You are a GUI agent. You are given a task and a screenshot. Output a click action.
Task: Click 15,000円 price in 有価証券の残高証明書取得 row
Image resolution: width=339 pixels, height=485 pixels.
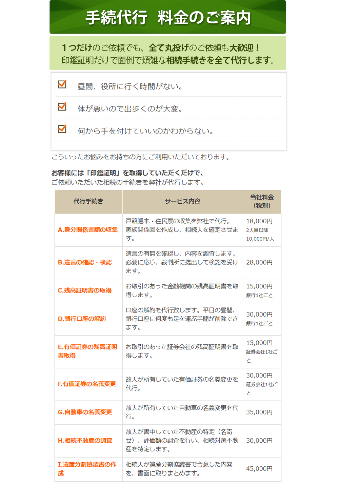point(259,343)
